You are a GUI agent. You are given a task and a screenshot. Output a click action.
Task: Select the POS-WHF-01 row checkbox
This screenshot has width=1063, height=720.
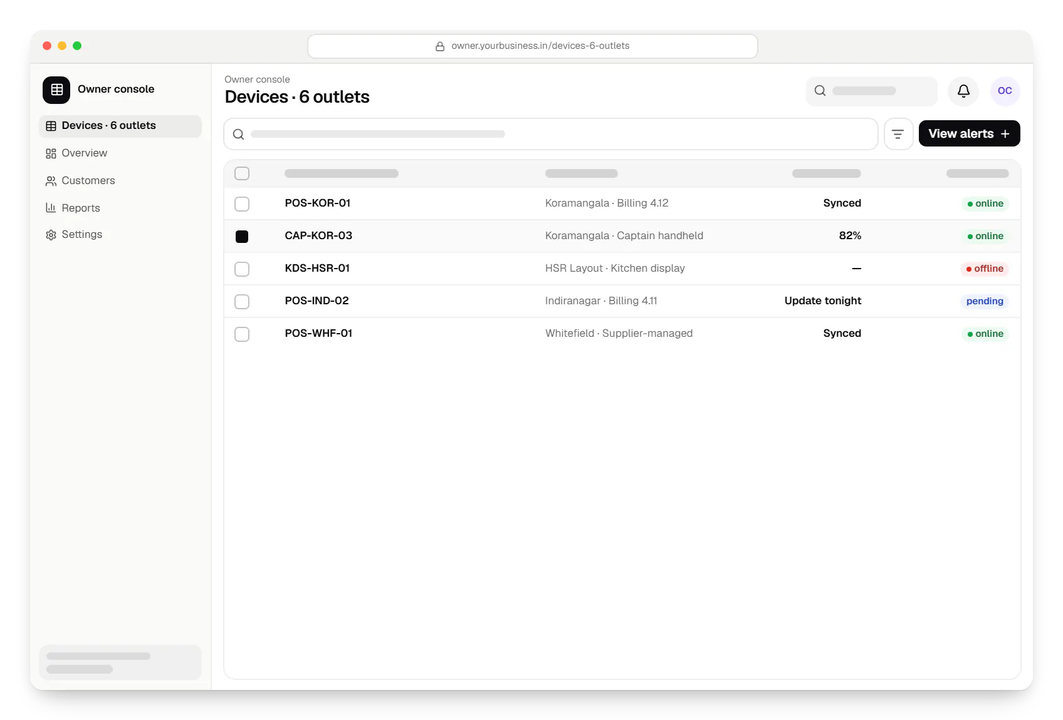click(242, 334)
